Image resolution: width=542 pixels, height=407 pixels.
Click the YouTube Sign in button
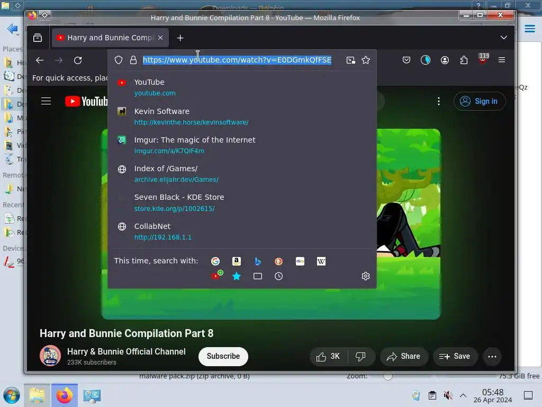click(480, 101)
